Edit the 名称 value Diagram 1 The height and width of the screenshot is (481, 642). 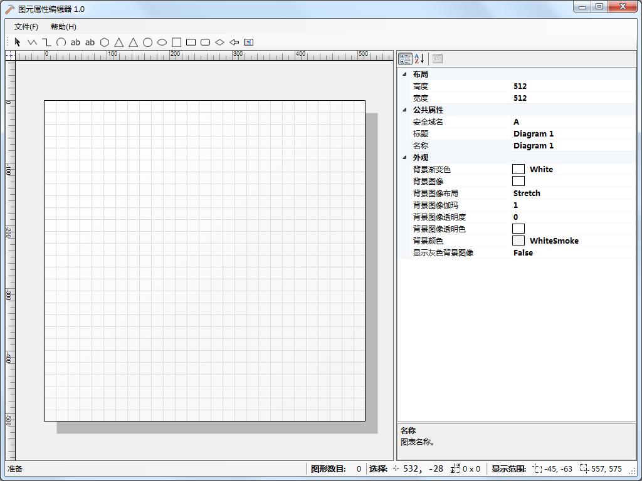(x=534, y=145)
